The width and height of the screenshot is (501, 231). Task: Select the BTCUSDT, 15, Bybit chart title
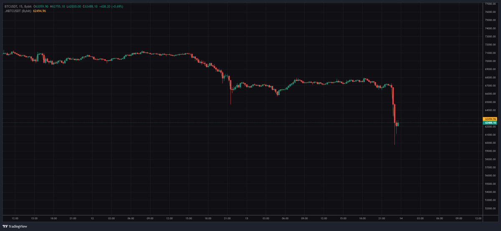pyautogui.click(x=18, y=7)
